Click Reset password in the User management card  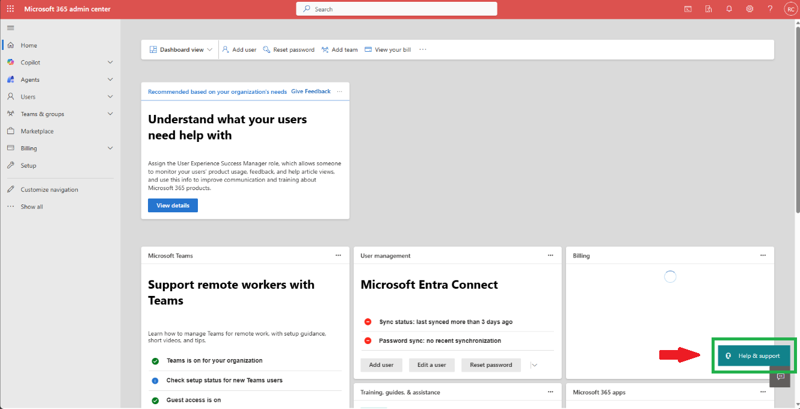491,365
